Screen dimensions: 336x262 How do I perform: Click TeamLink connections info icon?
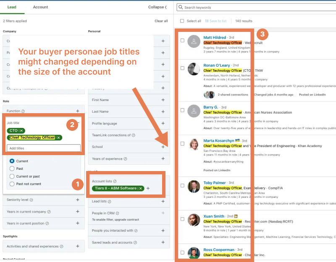click(133, 135)
